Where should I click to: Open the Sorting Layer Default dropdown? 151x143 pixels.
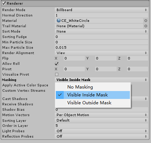coord(101,120)
